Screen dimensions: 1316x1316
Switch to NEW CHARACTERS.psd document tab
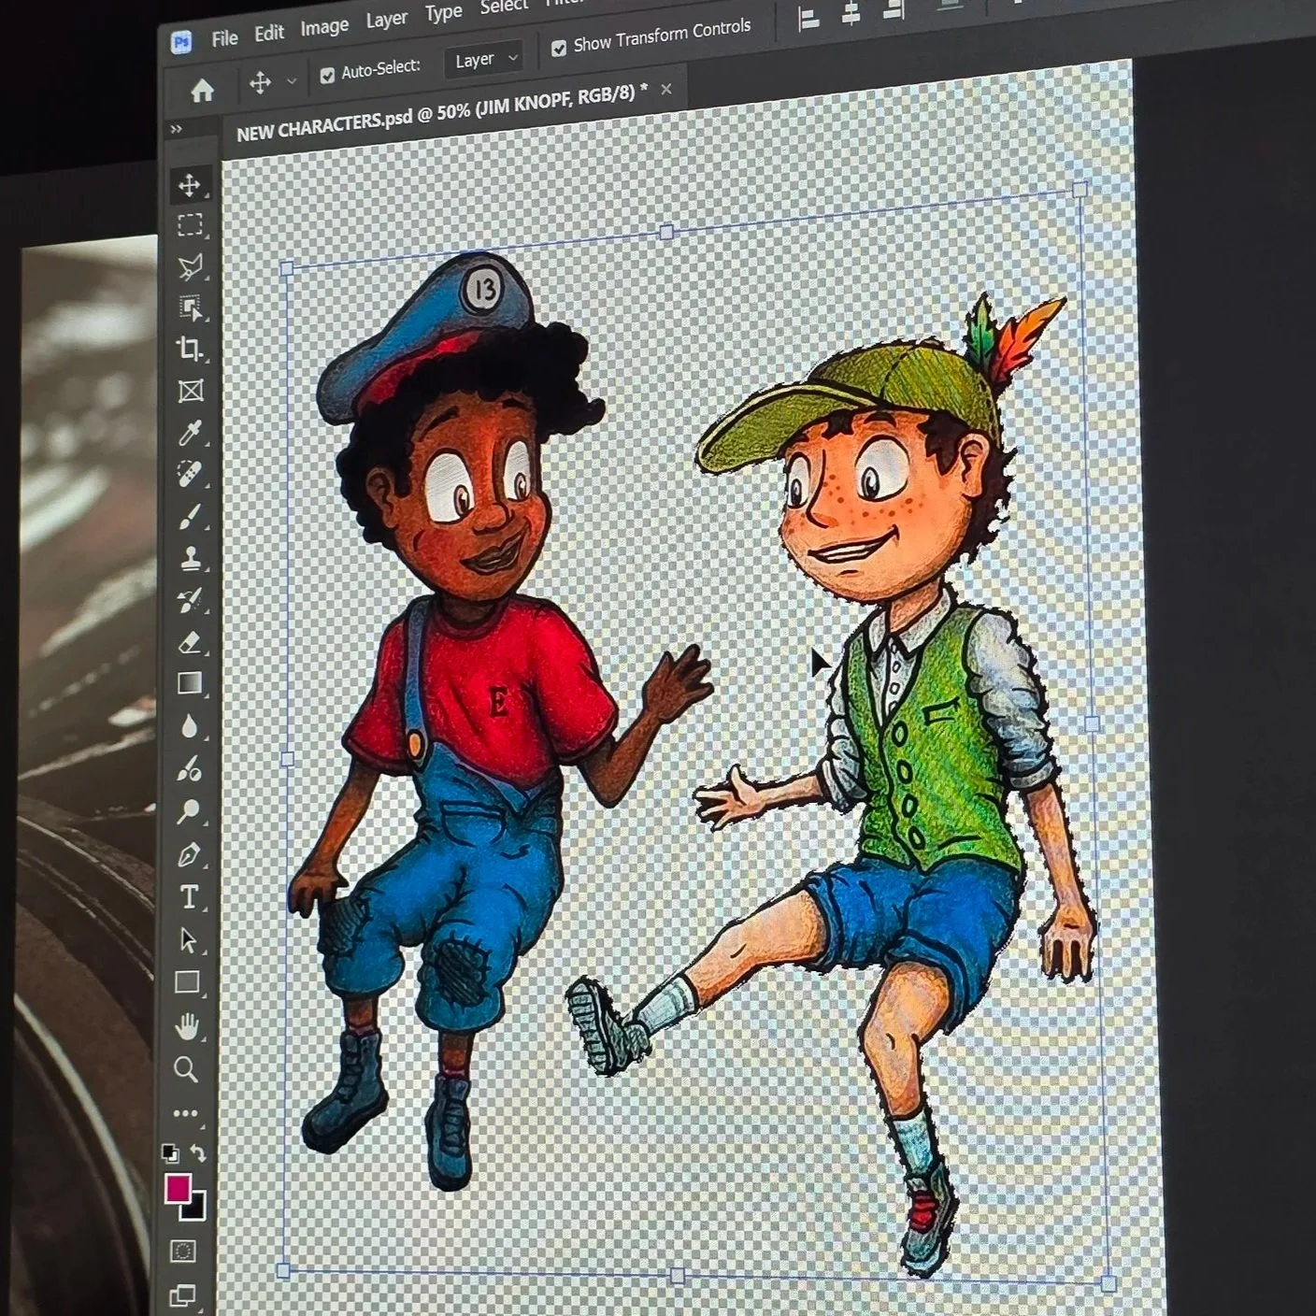[441, 113]
